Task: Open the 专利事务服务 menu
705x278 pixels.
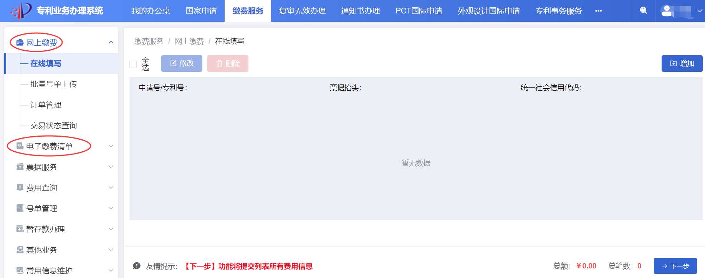Action: click(x=559, y=11)
